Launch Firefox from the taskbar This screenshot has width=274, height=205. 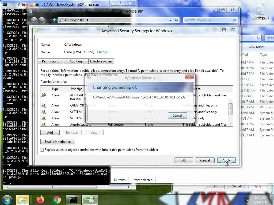(x=40, y=200)
